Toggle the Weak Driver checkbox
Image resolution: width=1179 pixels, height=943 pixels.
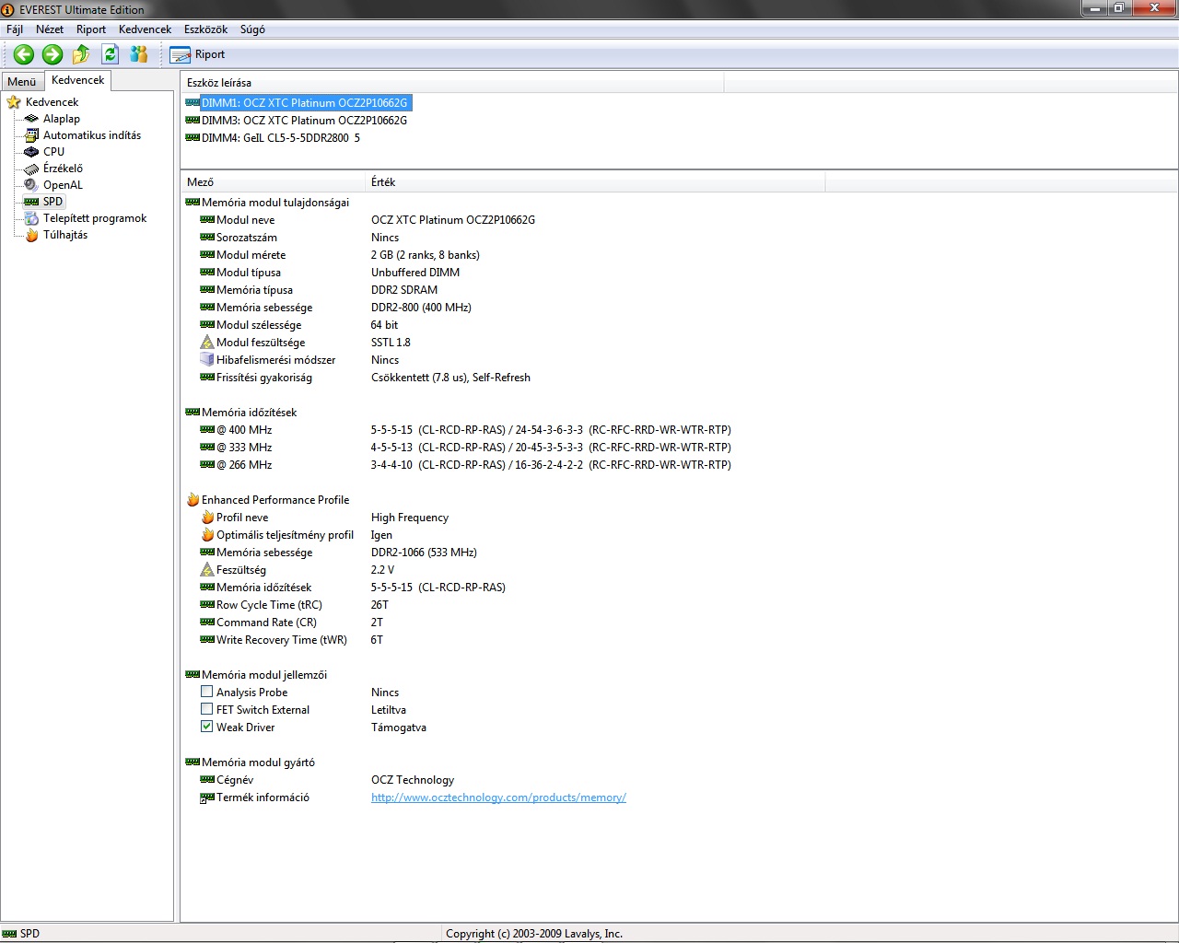[207, 727]
